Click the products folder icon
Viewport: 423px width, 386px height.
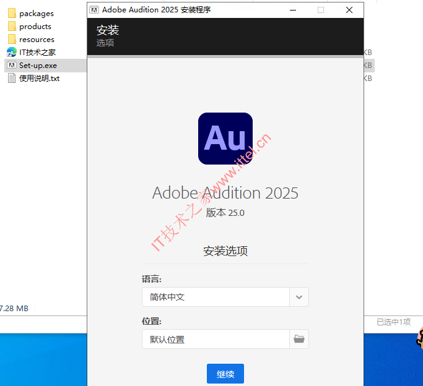[12, 26]
